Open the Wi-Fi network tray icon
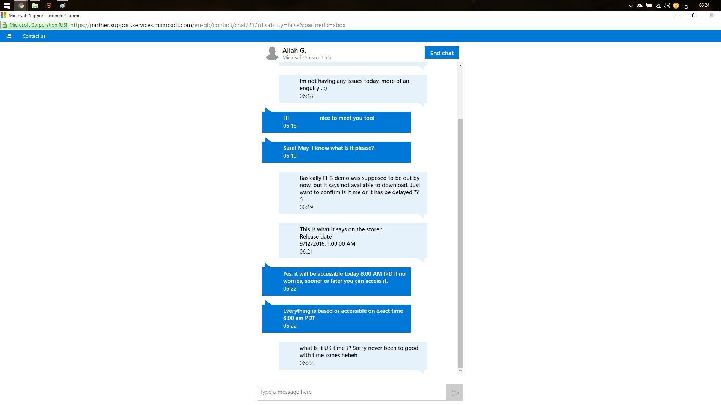 (658, 6)
